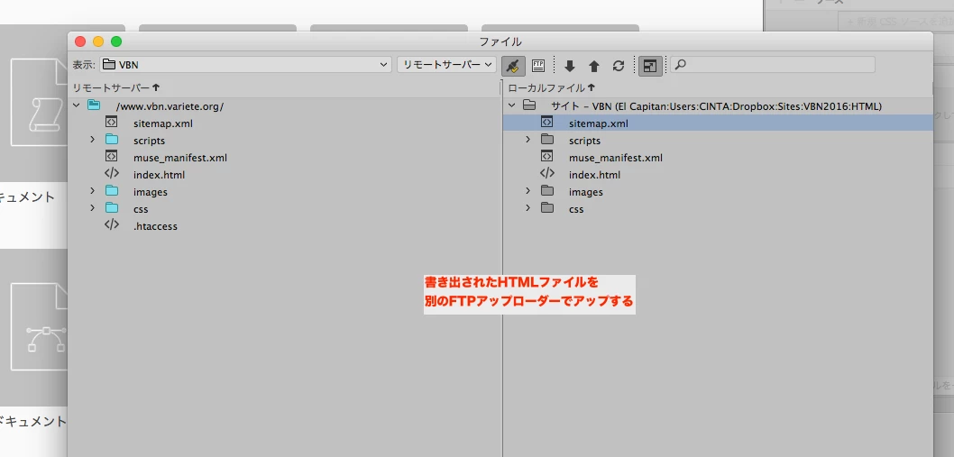The height and width of the screenshot is (457, 954).
Task: Click the Put files up arrow
Action: pos(594,67)
